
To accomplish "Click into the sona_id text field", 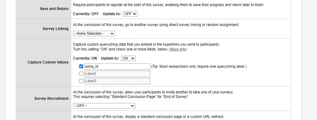I will point(117,66).
